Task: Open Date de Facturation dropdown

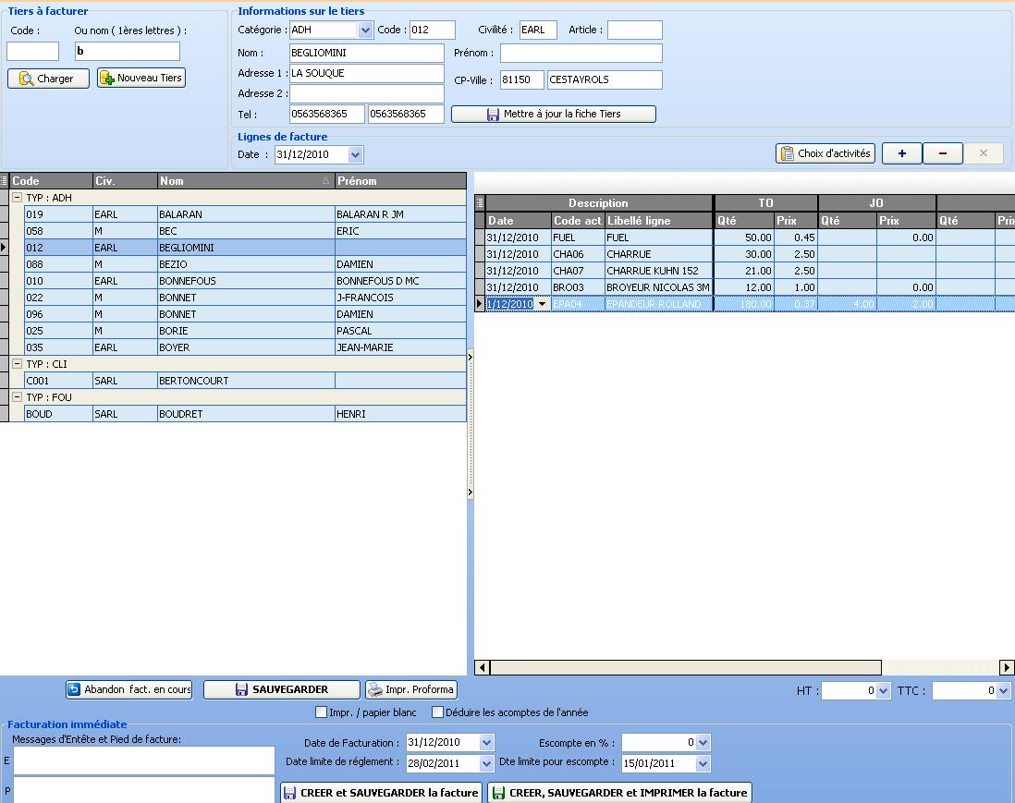Action: click(486, 743)
